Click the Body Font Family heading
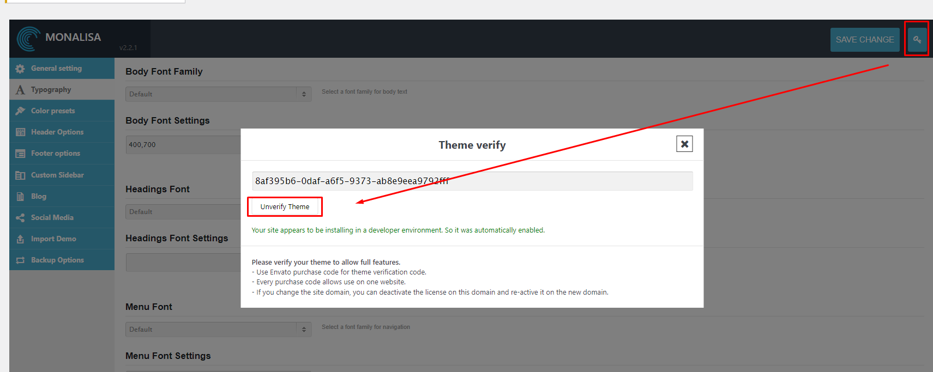This screenshot has height=372, width=933. (164, 71)
